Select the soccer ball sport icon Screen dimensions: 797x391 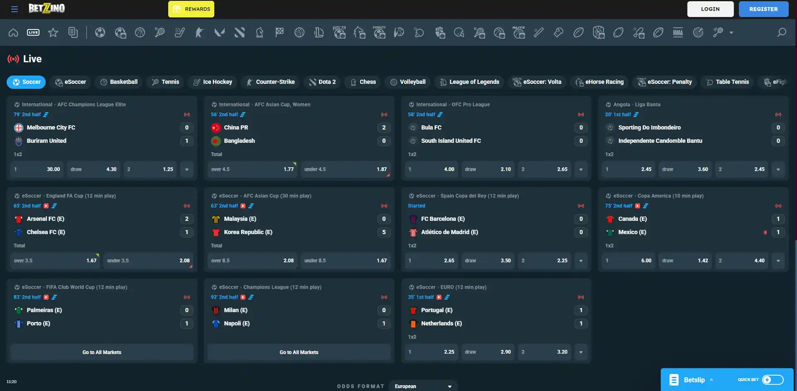[100, 32]
